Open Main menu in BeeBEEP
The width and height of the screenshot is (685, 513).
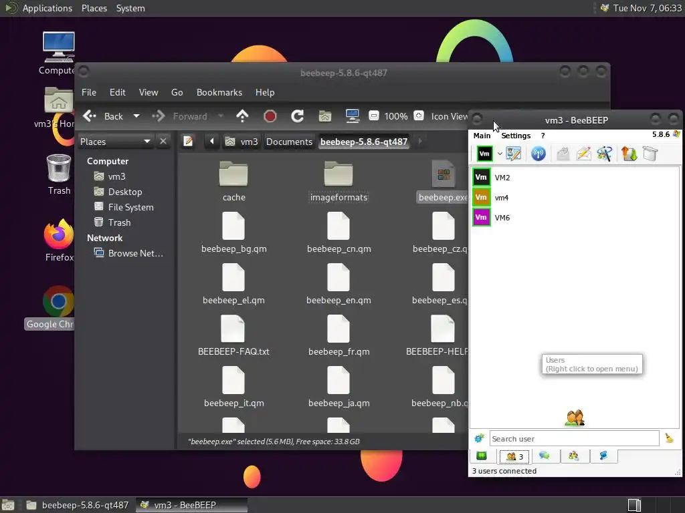482,136
